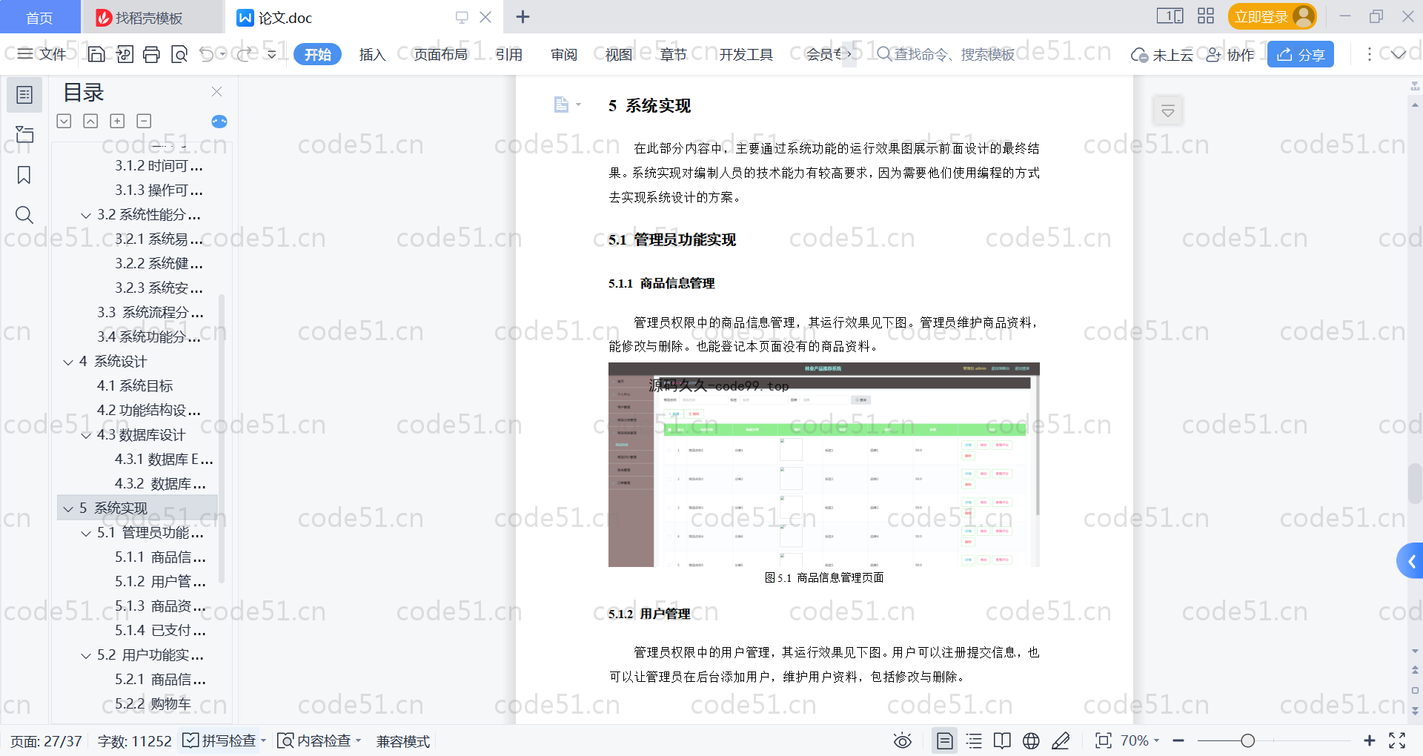Open Find and Replace from the sidebar
The height and width of the screenshot is (756, 1423).
pos(24,215)
